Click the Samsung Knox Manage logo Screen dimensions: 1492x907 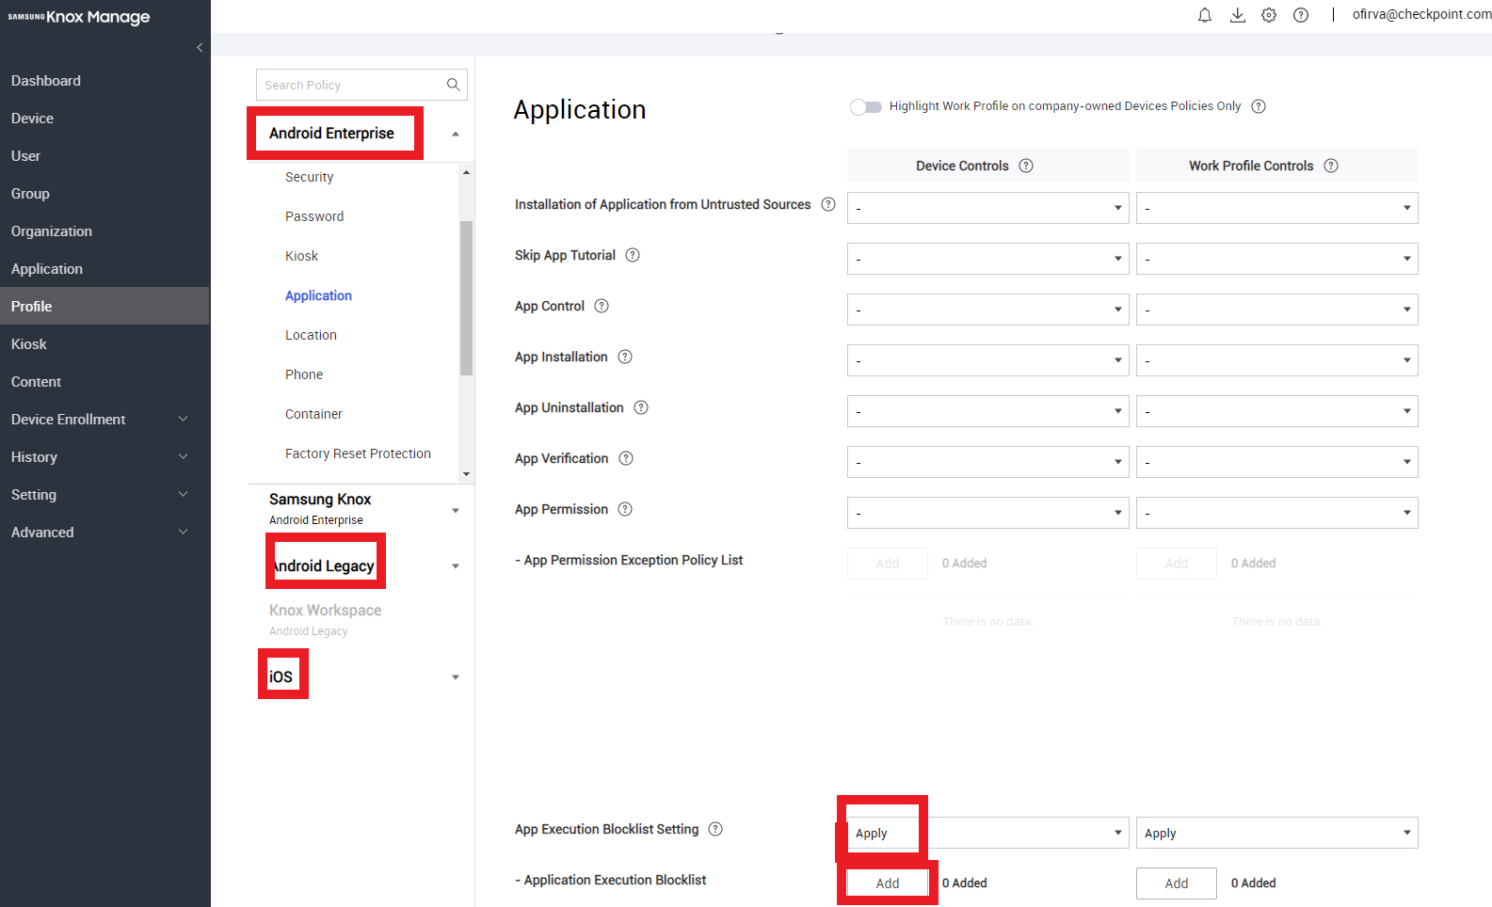coord(79,17)
